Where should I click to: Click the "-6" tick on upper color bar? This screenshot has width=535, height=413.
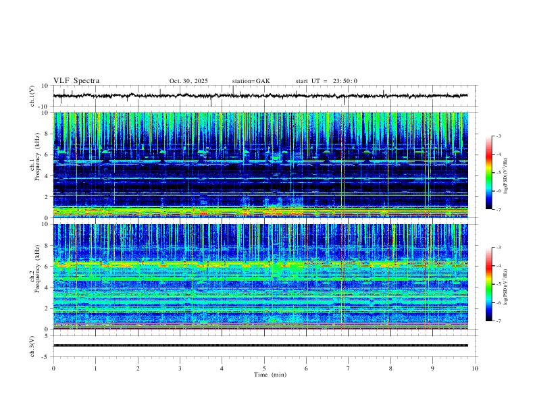pyautogui.click(x=498, y=191)
